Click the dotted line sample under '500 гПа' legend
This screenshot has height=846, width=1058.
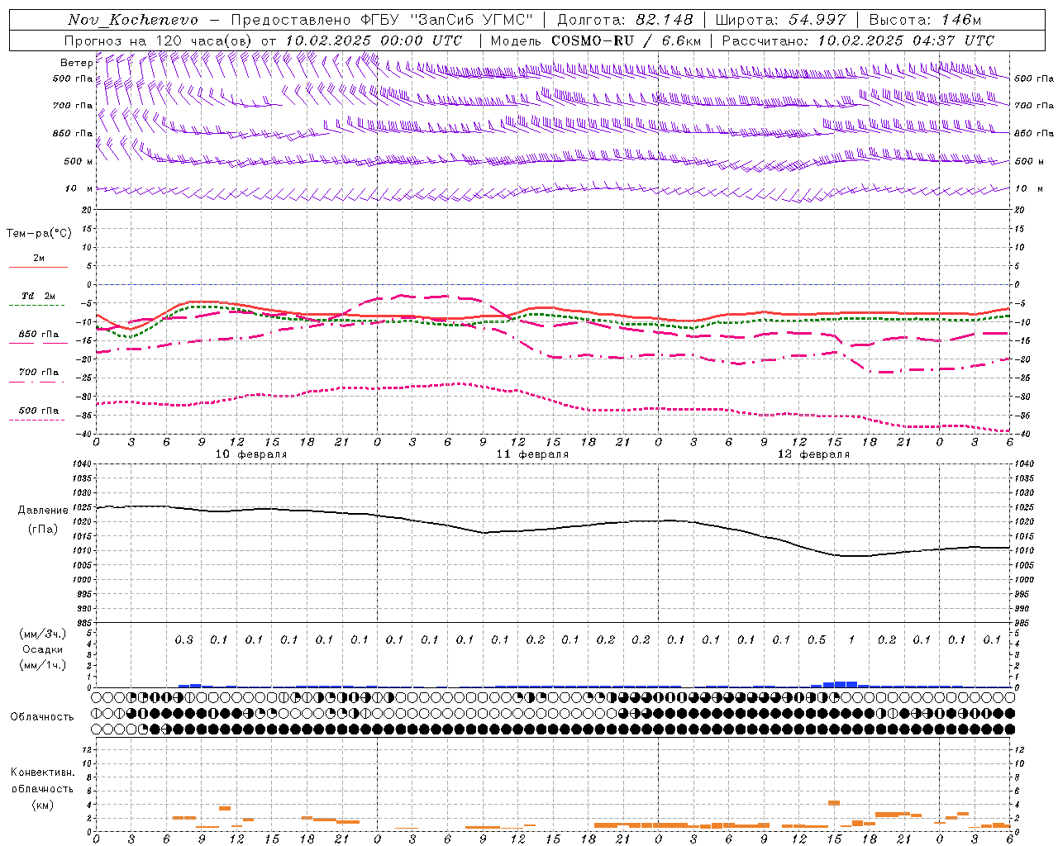point(37,421)
